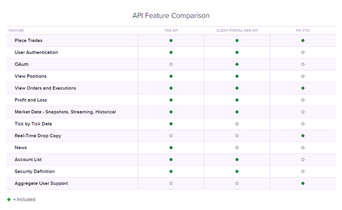Viewport: 342px width, 210px height.
Task: Select the Place Trades feature label
Action: click(x=29, y=40)
